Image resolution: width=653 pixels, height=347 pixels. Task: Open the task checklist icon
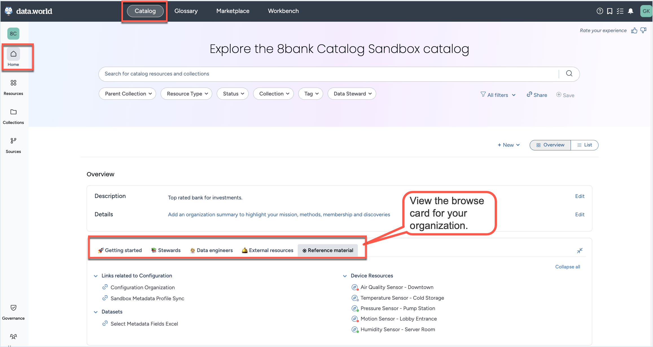click(620, 11)
